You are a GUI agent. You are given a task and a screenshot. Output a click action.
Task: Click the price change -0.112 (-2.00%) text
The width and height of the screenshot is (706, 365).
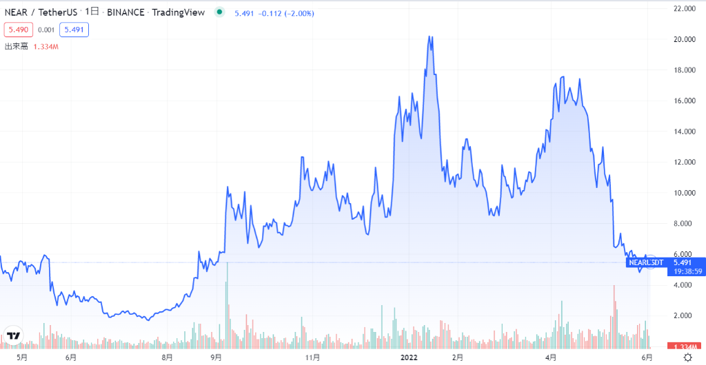point(285,14)
